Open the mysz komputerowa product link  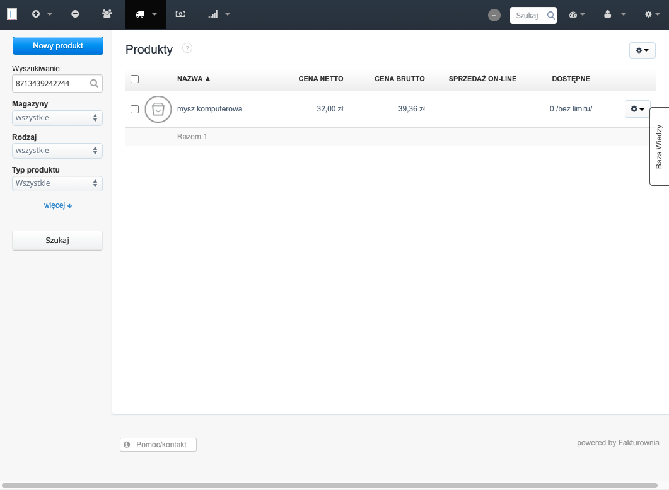(209, 109)
